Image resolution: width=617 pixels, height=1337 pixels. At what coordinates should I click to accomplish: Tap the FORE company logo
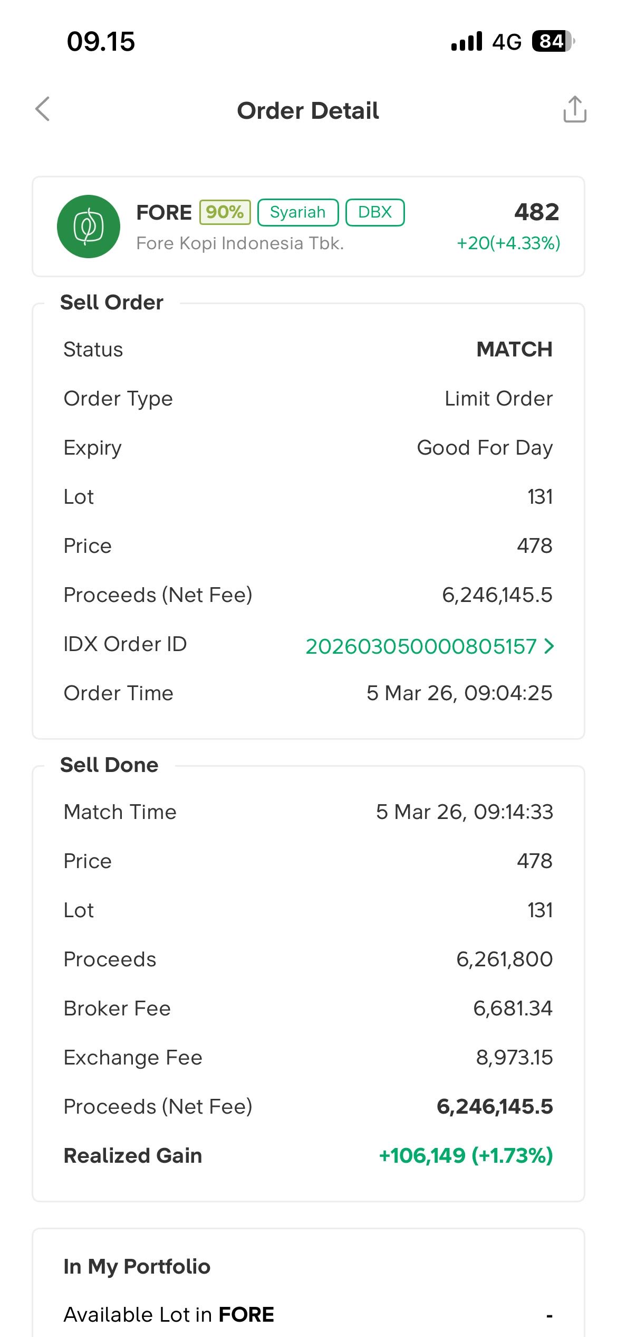pyautogui.click(x=89, y=227)
